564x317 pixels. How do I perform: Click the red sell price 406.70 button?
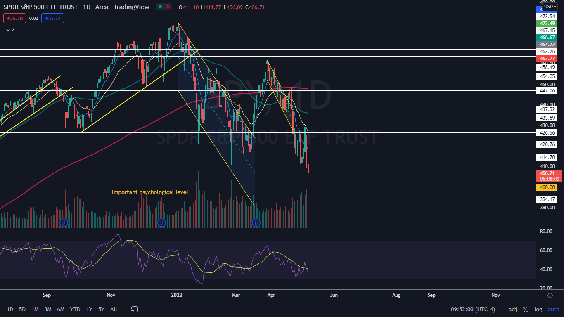coord(15,18)
